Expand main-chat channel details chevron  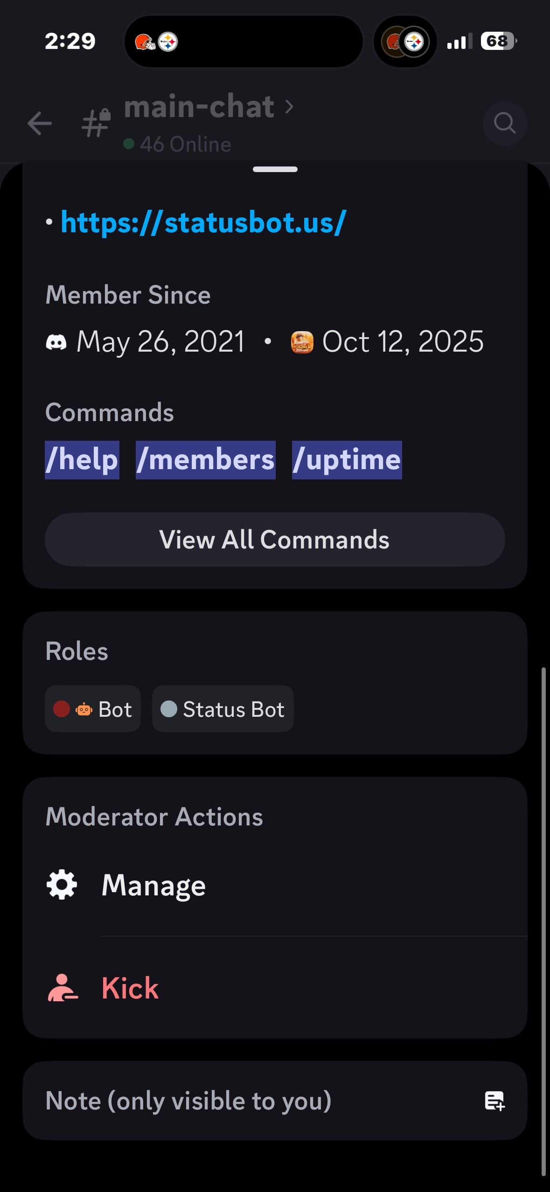(x=289, y=107)
